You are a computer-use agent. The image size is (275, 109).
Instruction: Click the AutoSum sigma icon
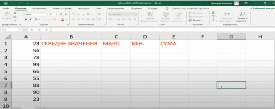click(213, 13)
